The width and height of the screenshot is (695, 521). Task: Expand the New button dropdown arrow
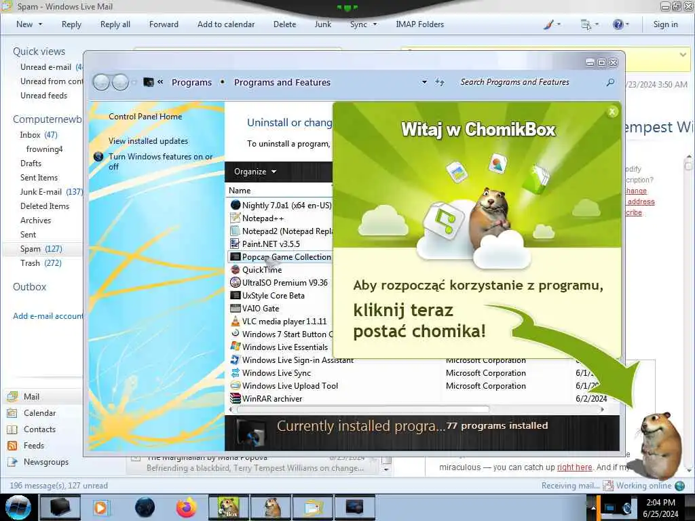click(40, 24)
